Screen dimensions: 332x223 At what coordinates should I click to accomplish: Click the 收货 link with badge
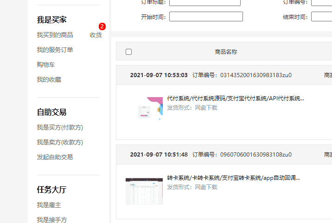coord(96,35)
